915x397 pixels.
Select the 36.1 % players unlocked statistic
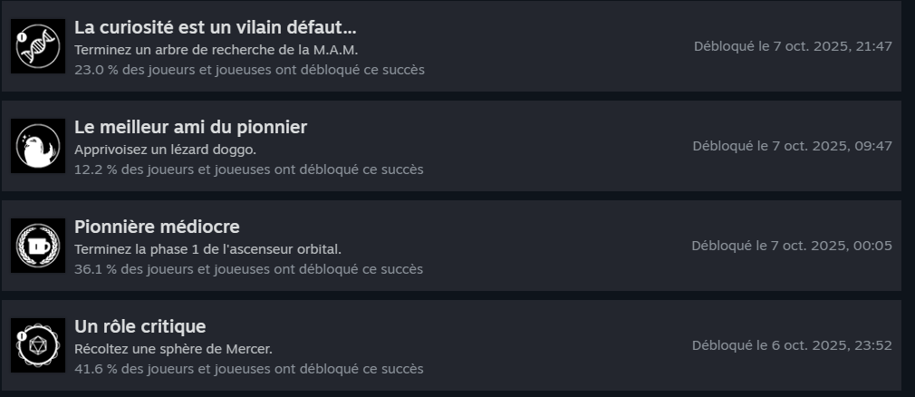249,269
